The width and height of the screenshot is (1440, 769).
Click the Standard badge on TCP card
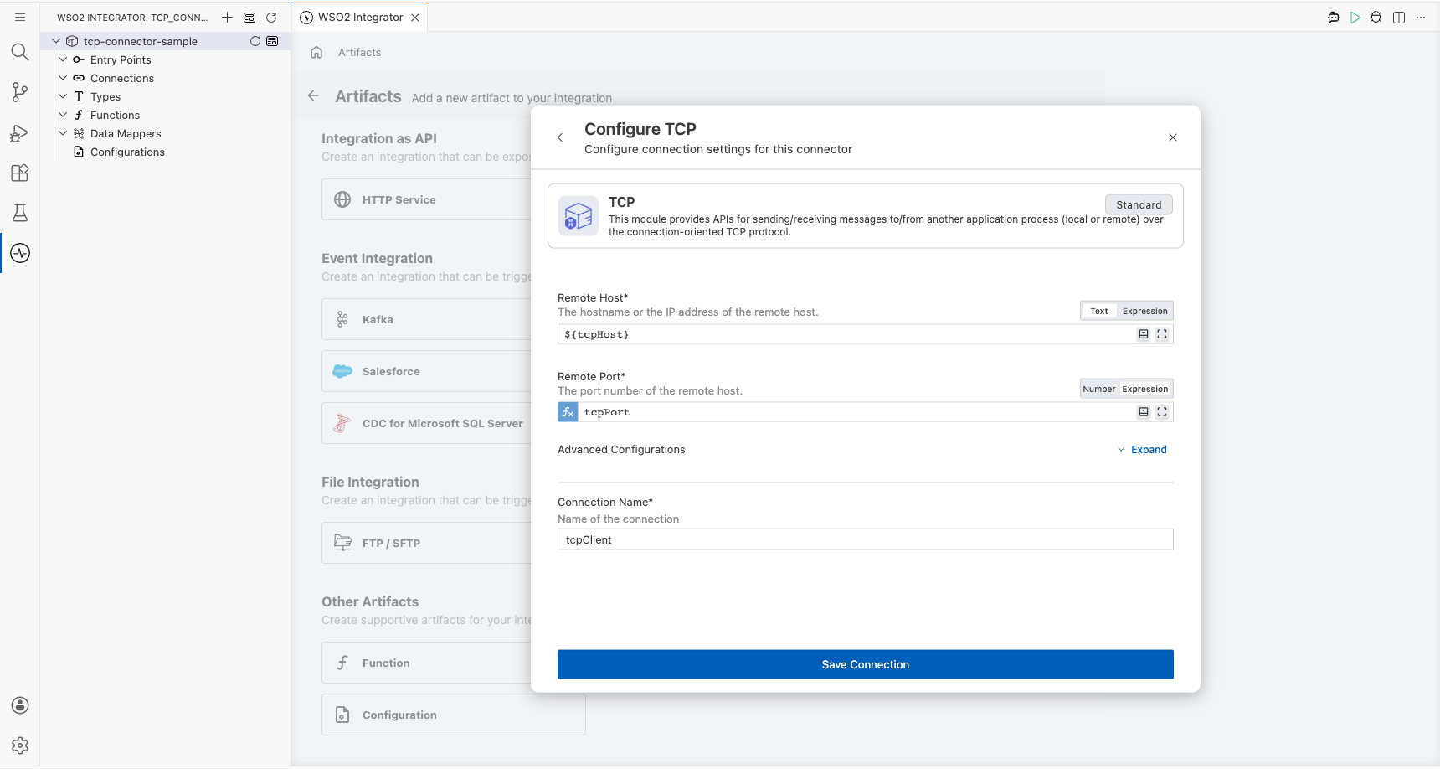[x=1139, y=204]
